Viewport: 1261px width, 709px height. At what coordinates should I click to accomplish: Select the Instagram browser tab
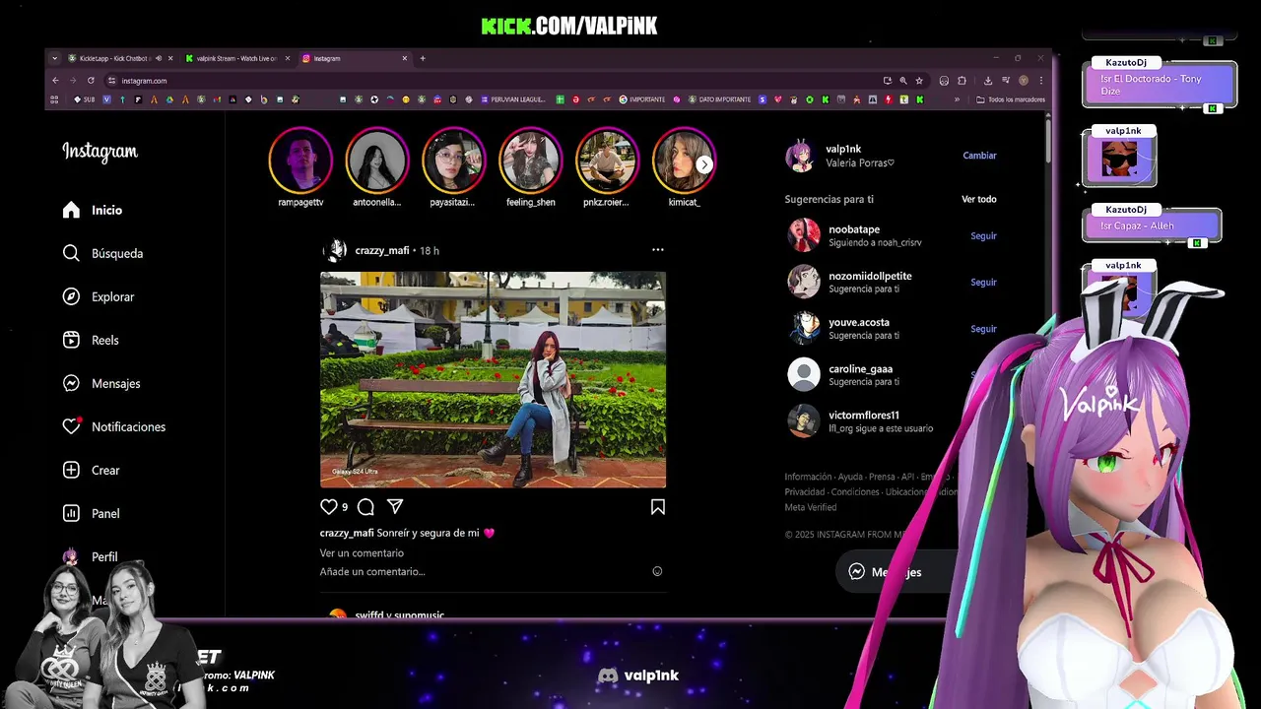point(355,58)
